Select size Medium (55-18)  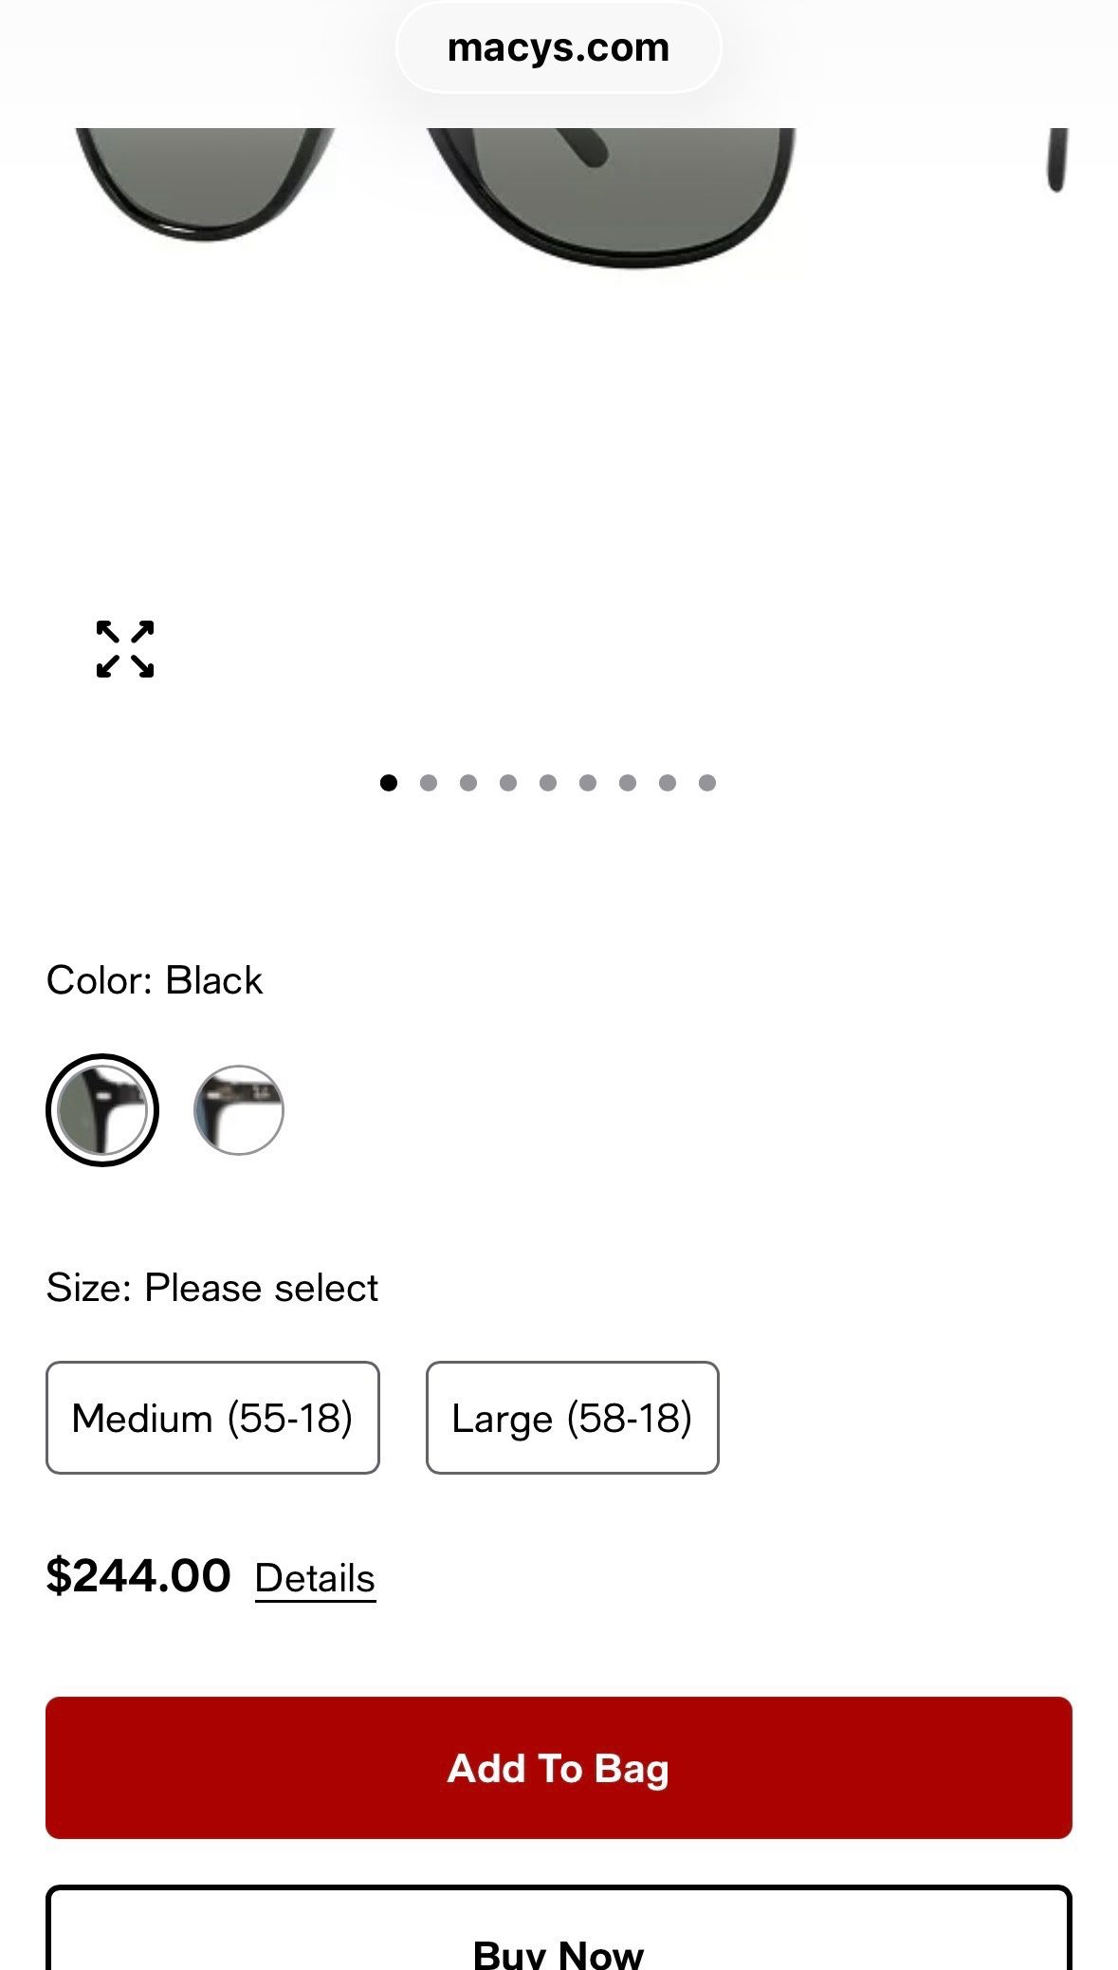[x=212, y=1418]
